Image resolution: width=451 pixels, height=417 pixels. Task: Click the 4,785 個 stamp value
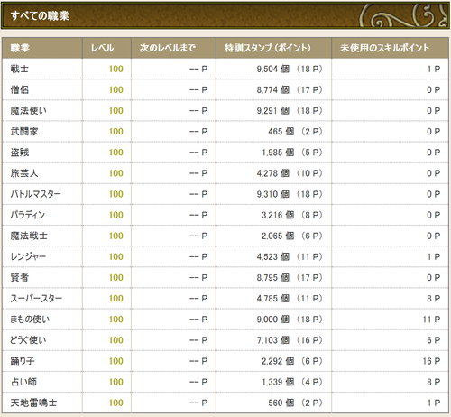tap(273, 298)
